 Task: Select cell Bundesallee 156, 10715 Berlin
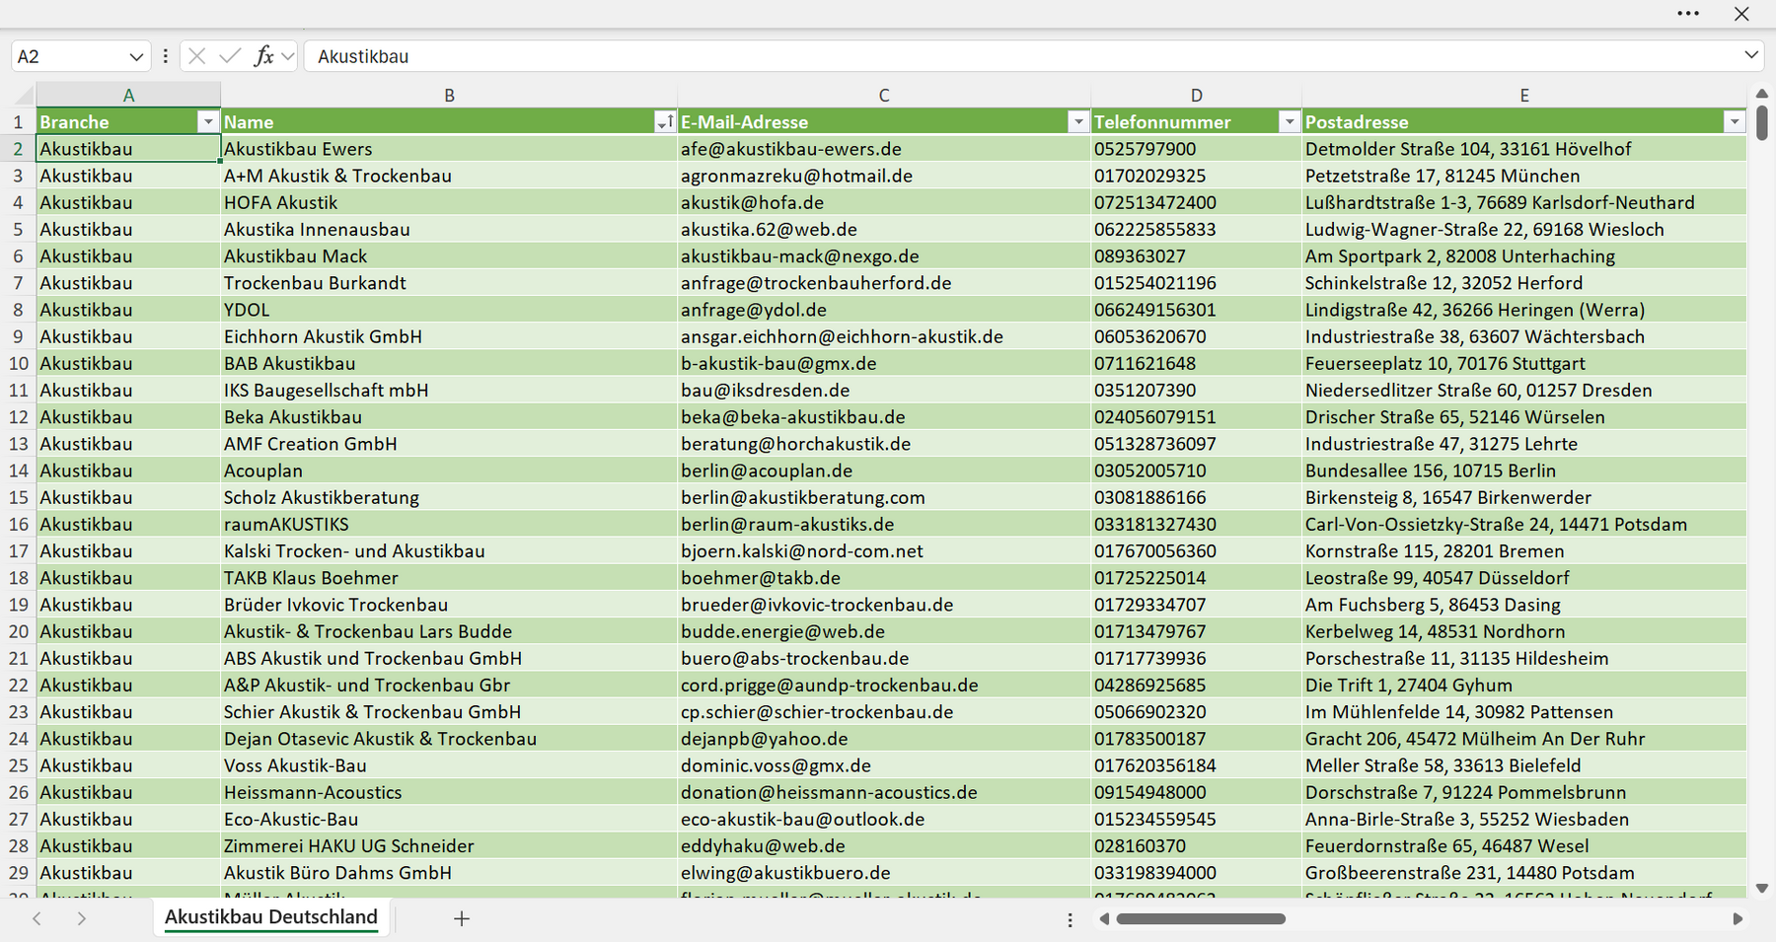pyautogui.click(x=1524, y=471)
